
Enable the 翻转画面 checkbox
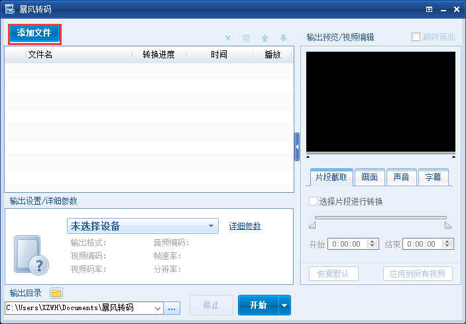pyautogui.click(x=416, y=37)
